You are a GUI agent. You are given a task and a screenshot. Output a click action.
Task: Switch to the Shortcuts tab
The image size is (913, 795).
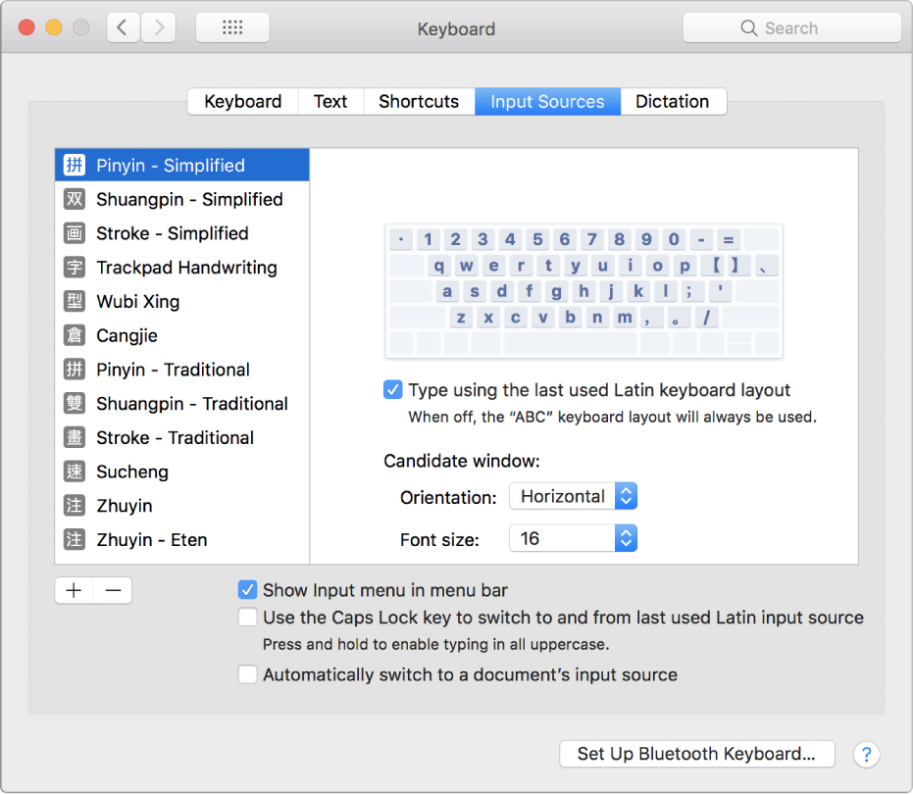pyautogui.click(x=419, y=102)
